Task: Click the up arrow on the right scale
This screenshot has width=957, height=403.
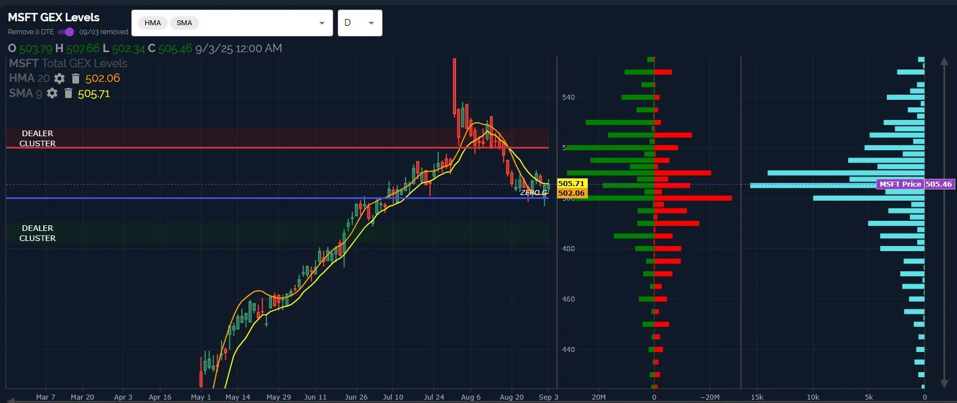Action: pos(944,61)
